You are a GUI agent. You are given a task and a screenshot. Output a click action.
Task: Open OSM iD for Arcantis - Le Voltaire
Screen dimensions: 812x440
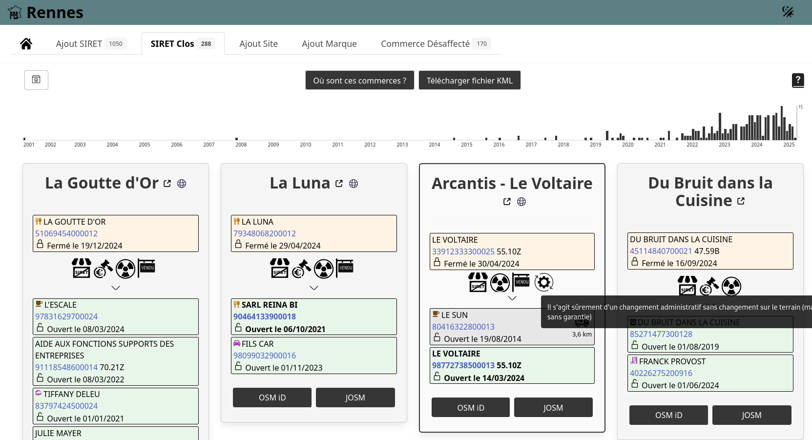click(471, 407)
